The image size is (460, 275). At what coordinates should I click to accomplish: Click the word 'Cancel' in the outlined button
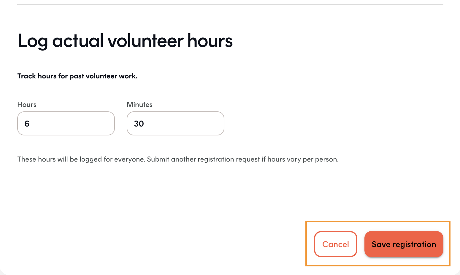click(336, 244)
